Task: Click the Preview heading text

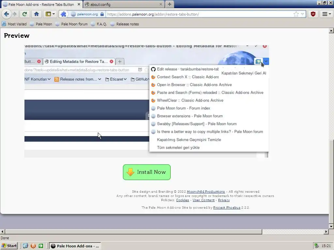Action: (x=17, y=35)
